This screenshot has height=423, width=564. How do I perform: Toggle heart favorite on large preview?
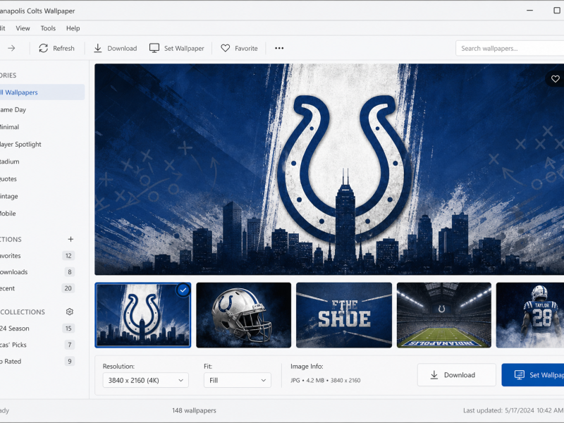(x=556, y=79)
